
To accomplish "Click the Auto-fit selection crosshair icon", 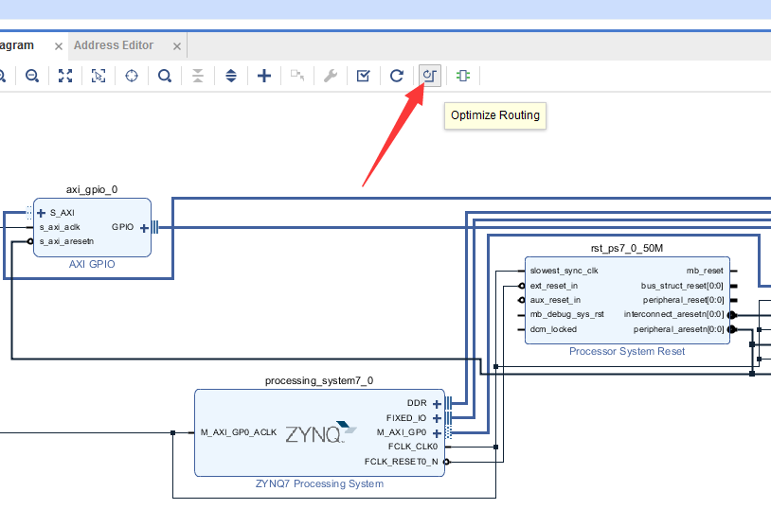I will tap(132, 76).
